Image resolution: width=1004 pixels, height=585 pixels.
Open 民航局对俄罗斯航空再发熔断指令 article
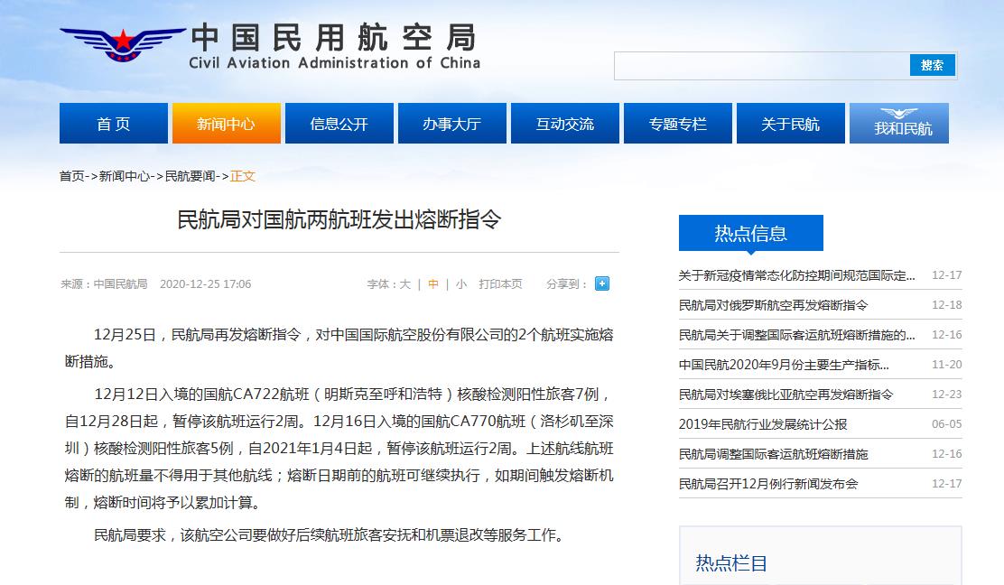(x=774, y=305)
